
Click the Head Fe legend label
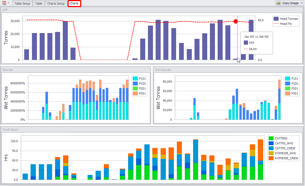point(285,24)
